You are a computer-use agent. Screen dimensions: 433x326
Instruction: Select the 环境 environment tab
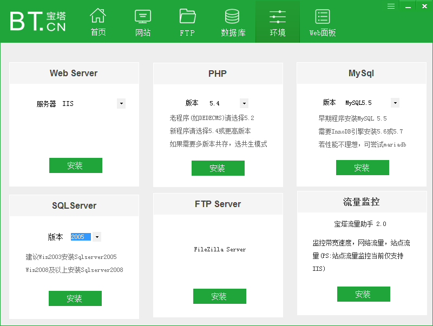click(277, 22)
